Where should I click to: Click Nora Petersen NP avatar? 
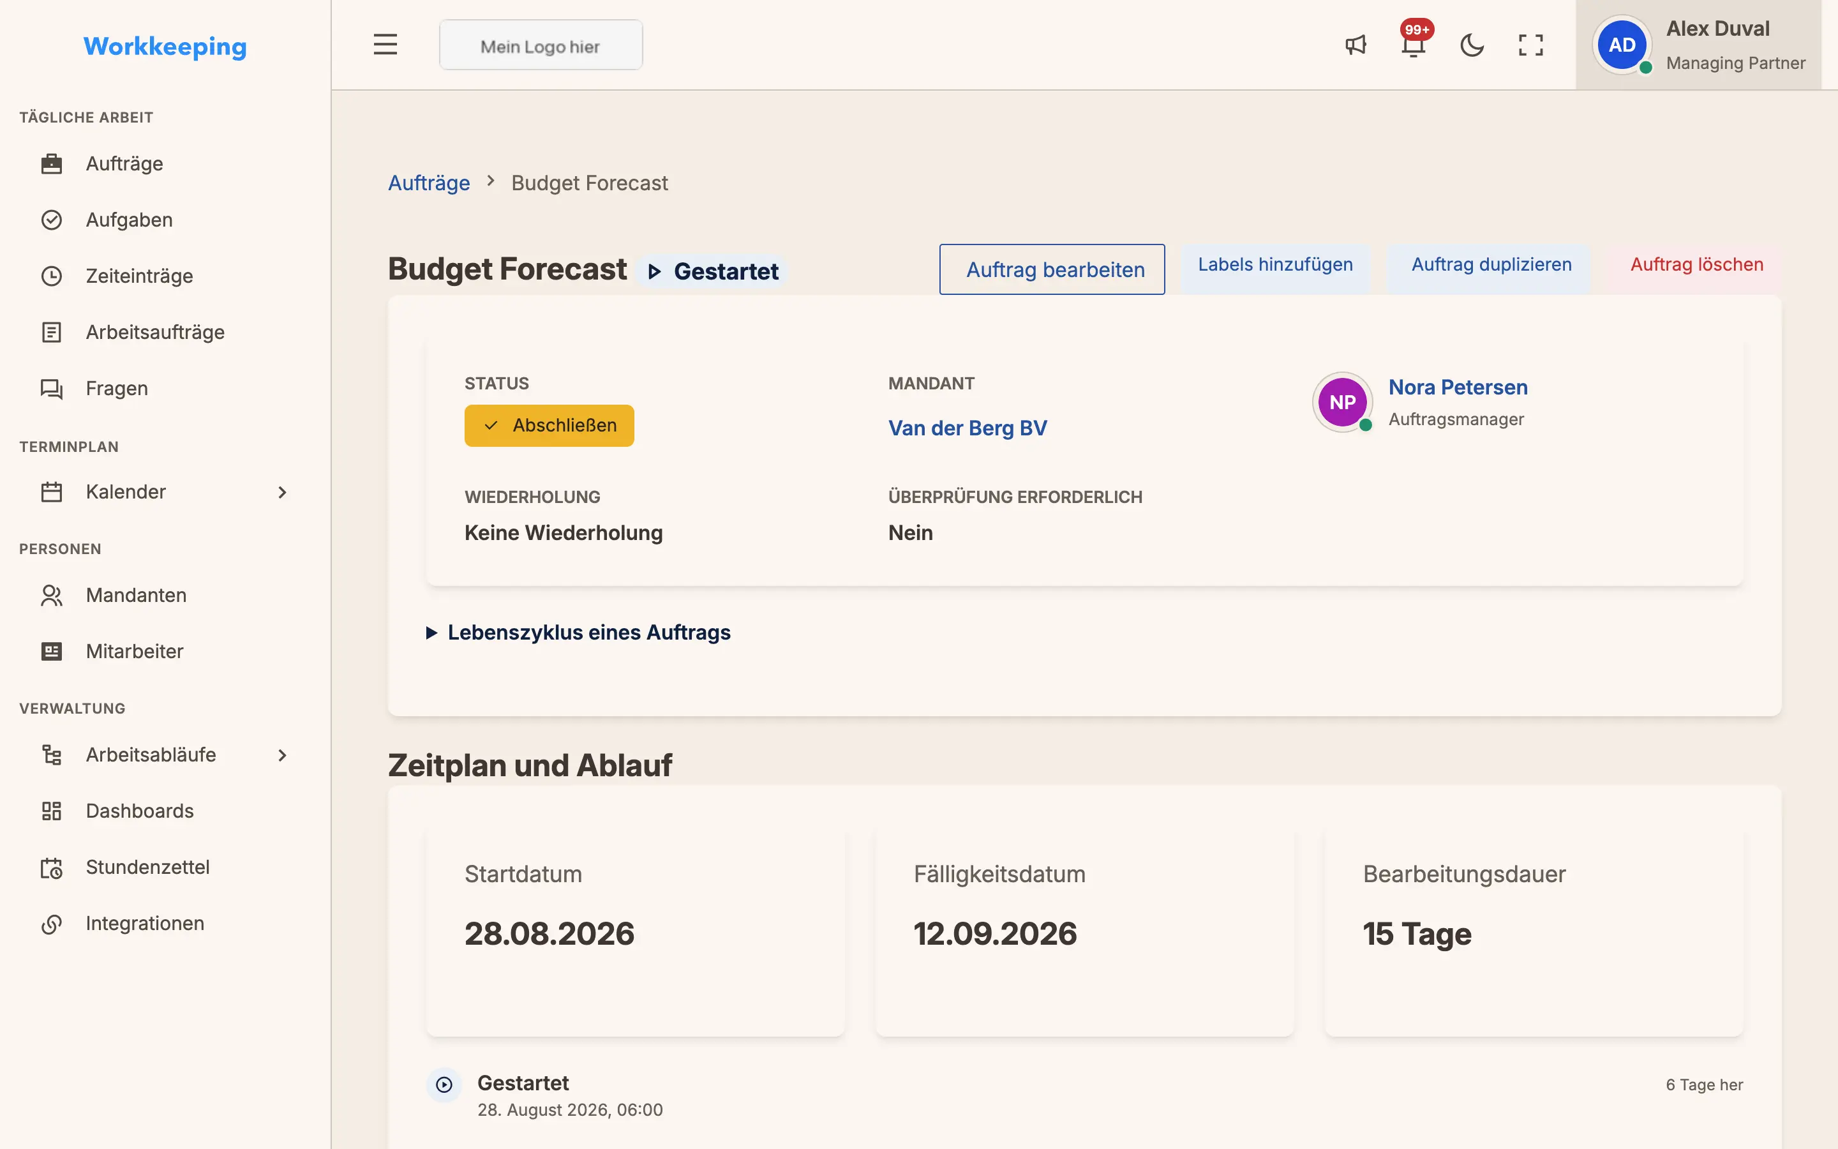coord(1342,402)
